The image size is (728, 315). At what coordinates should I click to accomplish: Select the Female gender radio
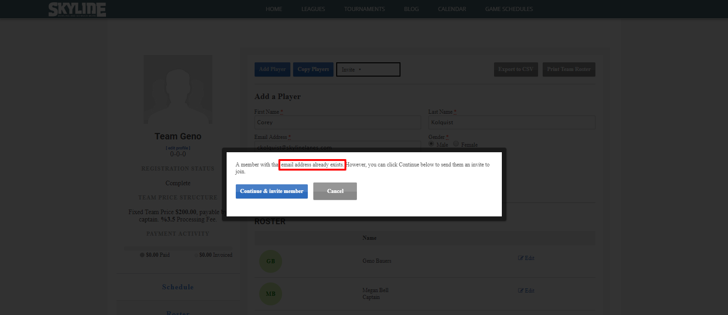[456, 144]
